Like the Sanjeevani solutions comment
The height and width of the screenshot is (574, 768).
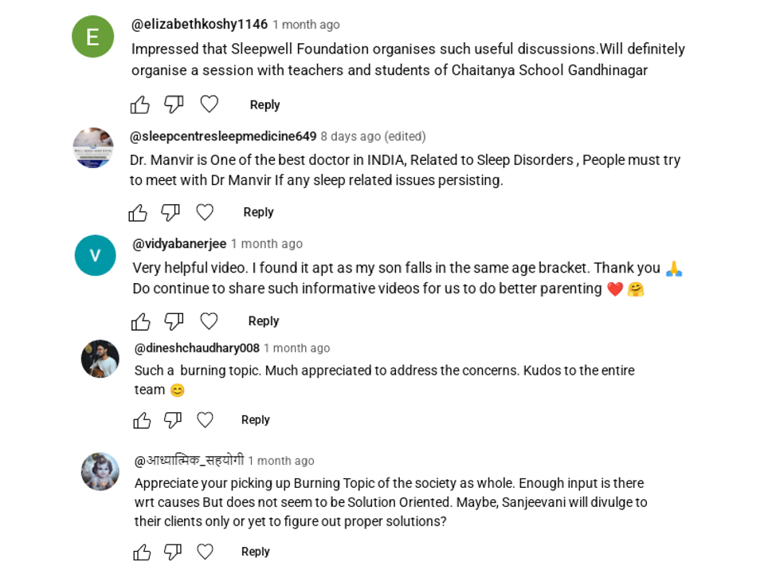142,552
